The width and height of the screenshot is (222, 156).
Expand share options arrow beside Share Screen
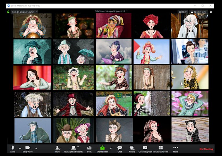click(111, 148)
